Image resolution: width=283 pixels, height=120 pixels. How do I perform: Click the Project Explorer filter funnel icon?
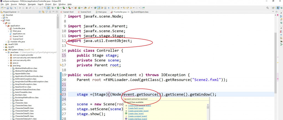pos(46,12)
